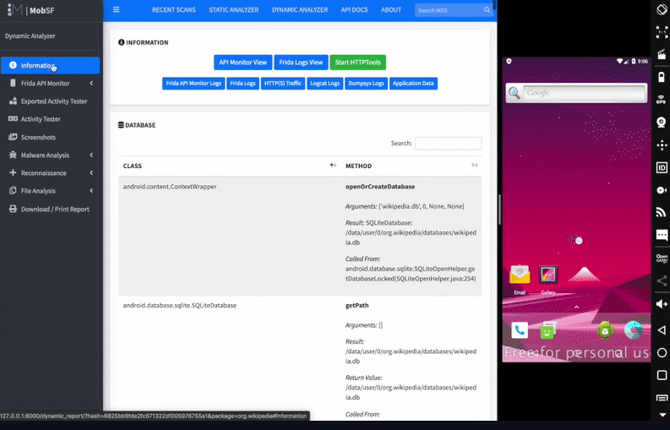670x430 pixels.
Task: Click Genymotion volume up icon
Action: (662, 303)
